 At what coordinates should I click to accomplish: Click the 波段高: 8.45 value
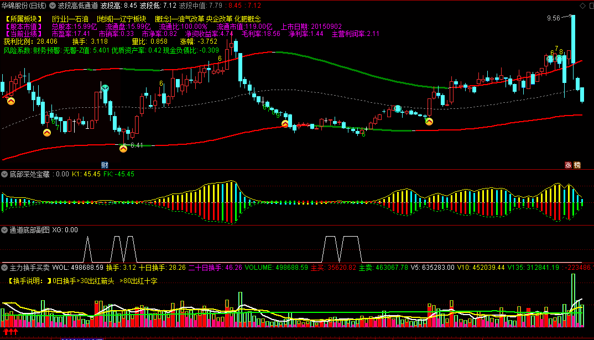[119, 6]
